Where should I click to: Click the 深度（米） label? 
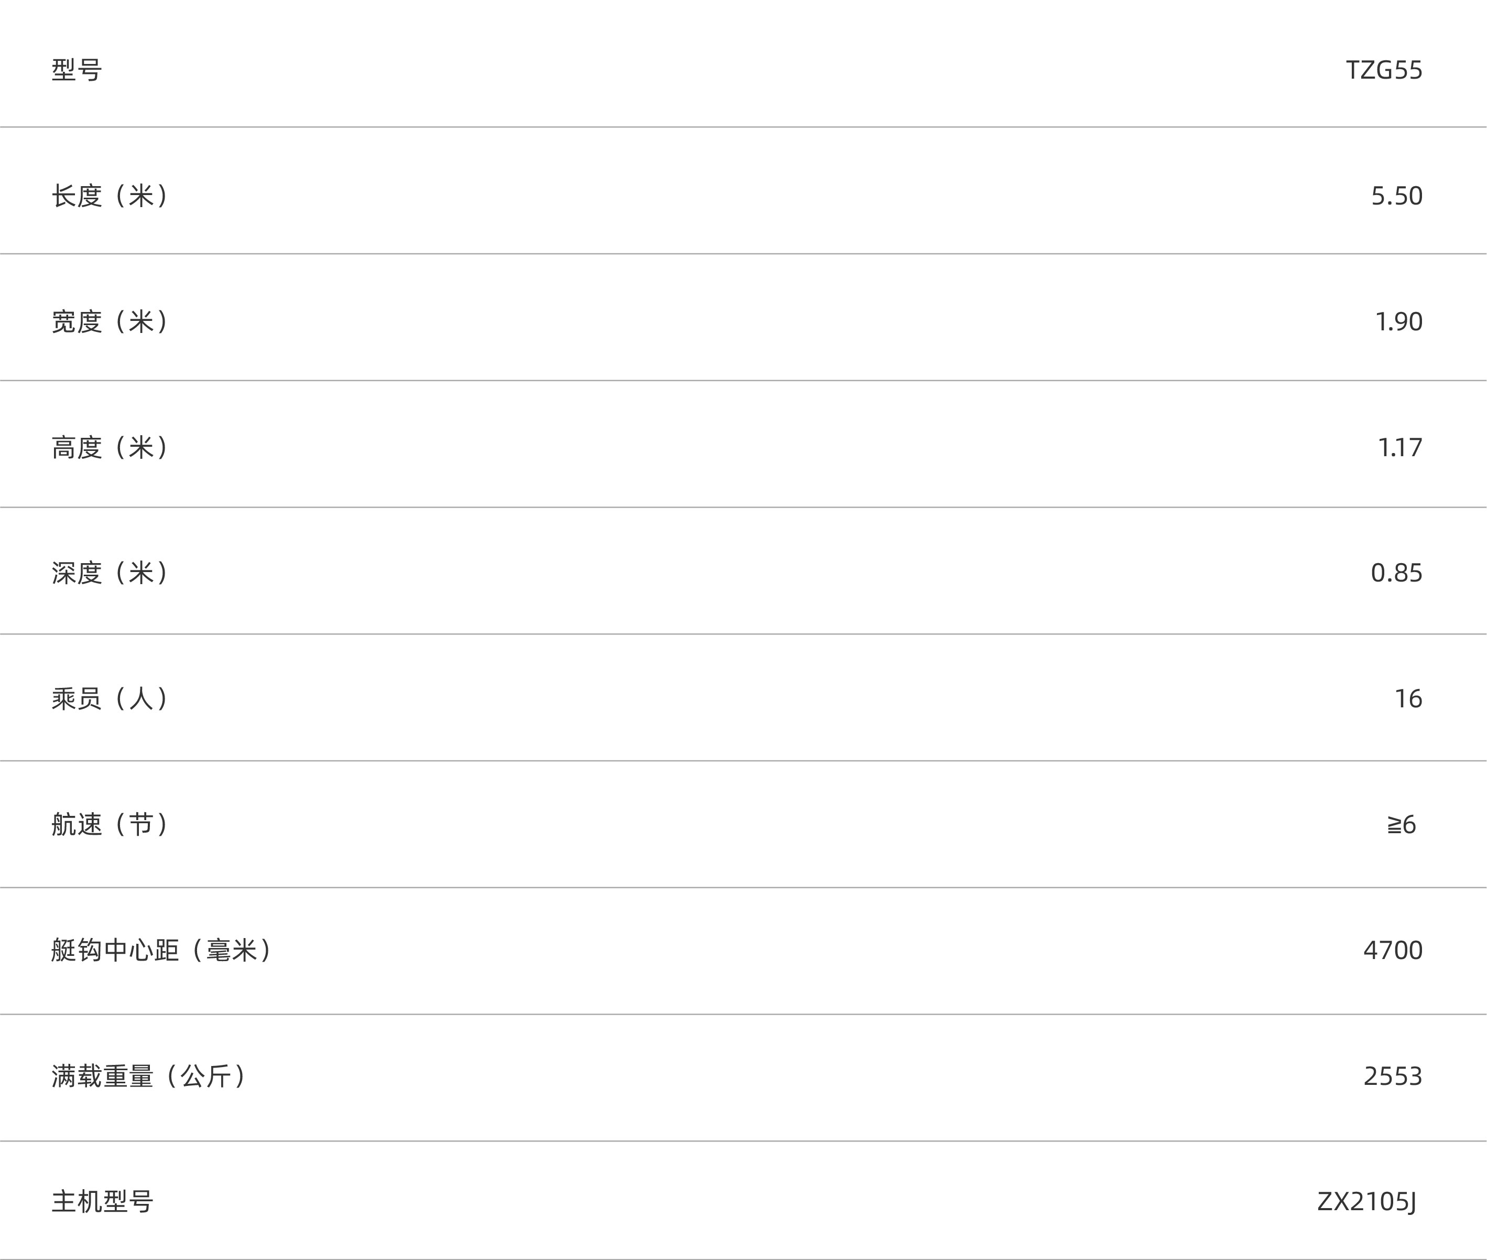click(110, 573)
